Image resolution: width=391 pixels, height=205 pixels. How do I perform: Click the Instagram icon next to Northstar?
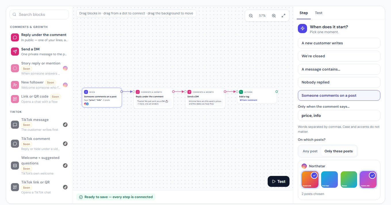(x=304, y=166)
